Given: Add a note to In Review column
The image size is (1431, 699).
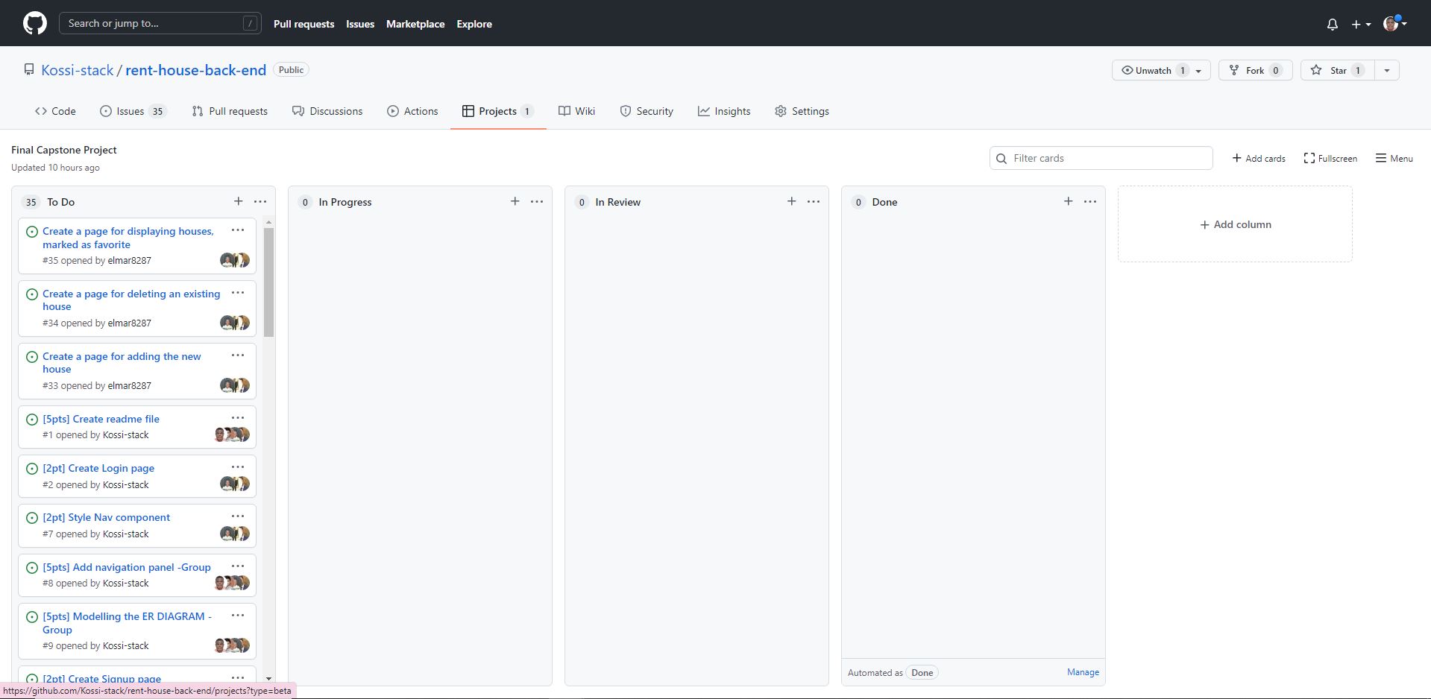Looking at the screenshot, I should [791, 201].
